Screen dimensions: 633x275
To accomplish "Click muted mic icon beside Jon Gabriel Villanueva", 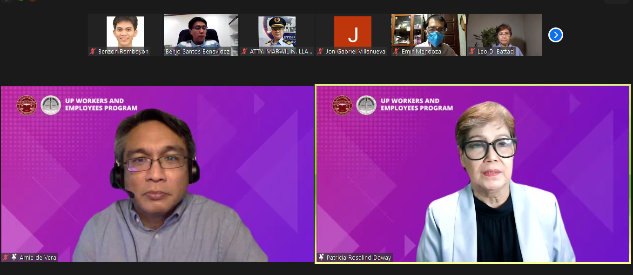I will point(320,52).
